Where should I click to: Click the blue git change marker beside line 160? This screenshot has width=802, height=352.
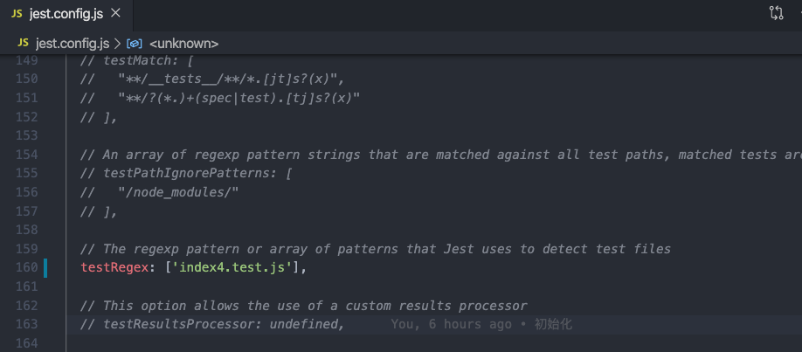coord(45,267)
